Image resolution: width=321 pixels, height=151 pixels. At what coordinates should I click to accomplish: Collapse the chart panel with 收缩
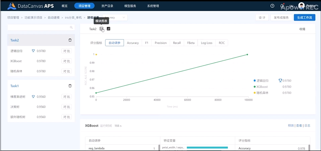[x=302, y=29]
